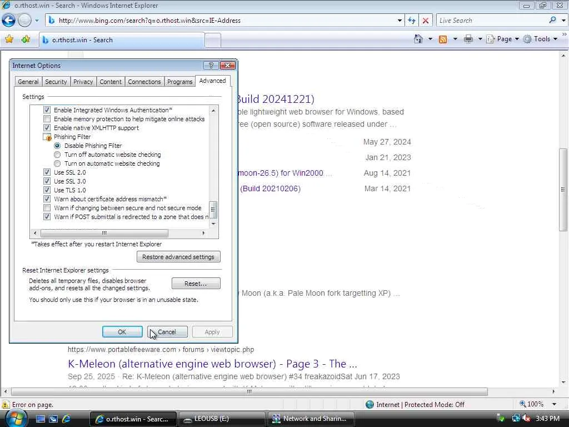This screenshot has height=427, width=569.
Task: Click the Internet zone globe icon
Action: point(370,405)
